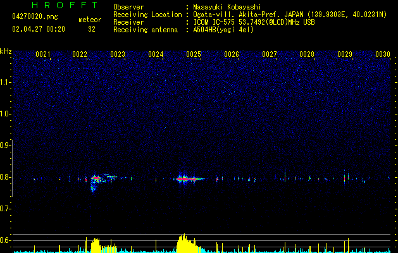Click the Receiving Location label
The height and width of the screenshot is (253, 398).
[147, 15]
